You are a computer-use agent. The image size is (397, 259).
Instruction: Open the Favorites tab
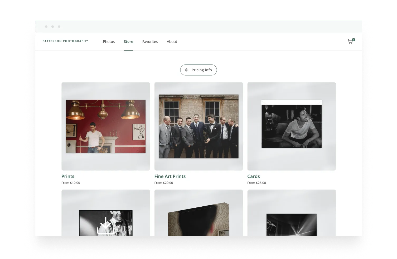click(x=150, y=42)
